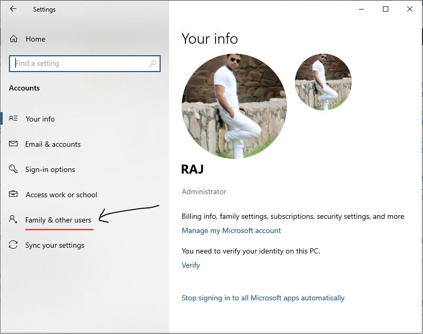
Task: Click the magnifier icon in the search box
Action: pyautogui.click(x=152, y=63)
